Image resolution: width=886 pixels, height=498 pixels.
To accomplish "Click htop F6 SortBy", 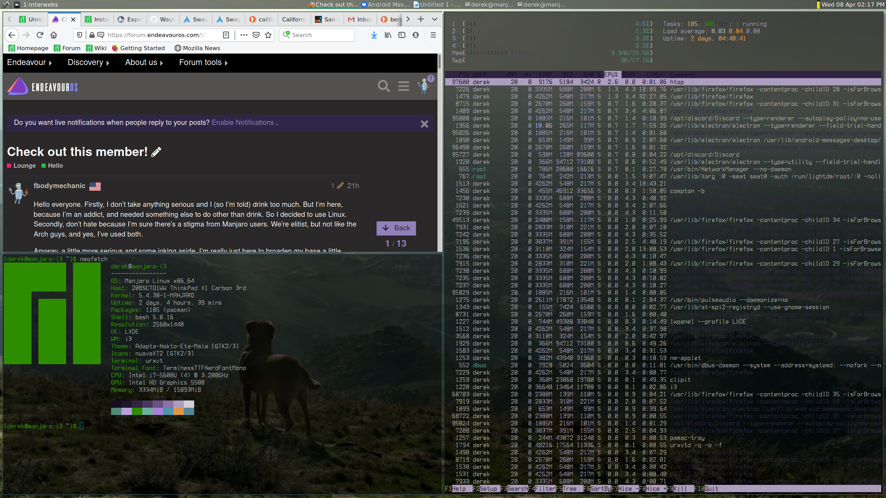I will pyautogui.click(x=597, y=489).
